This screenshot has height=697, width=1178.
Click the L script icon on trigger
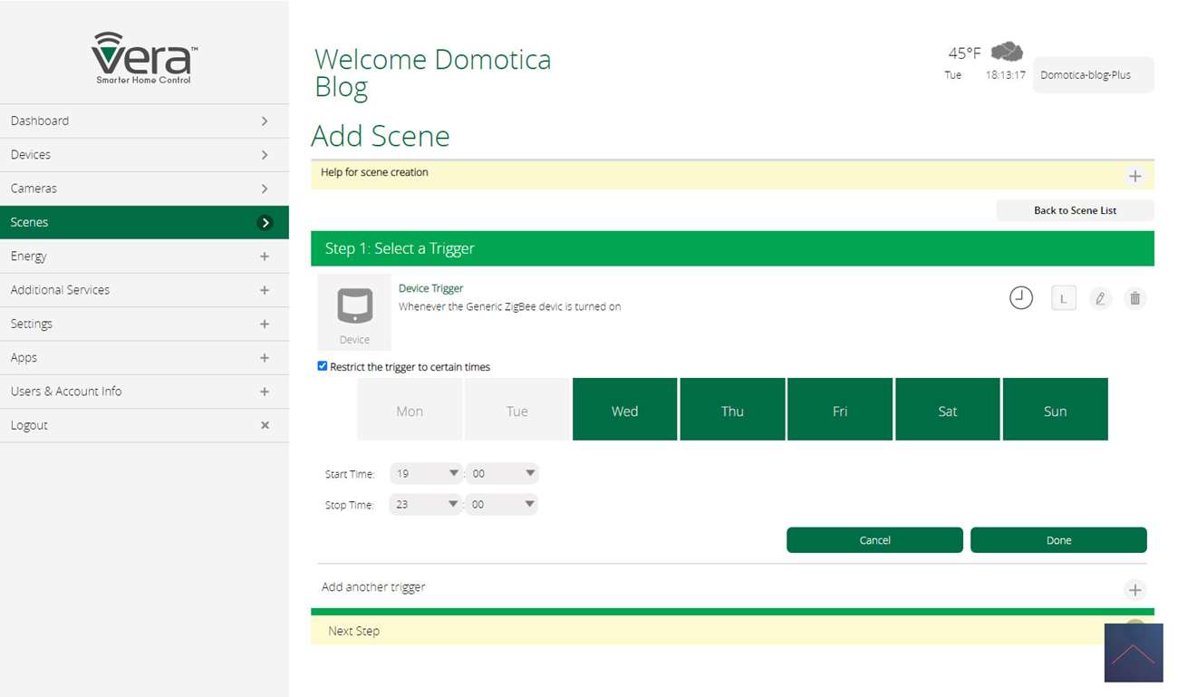tap(1064, 298)
